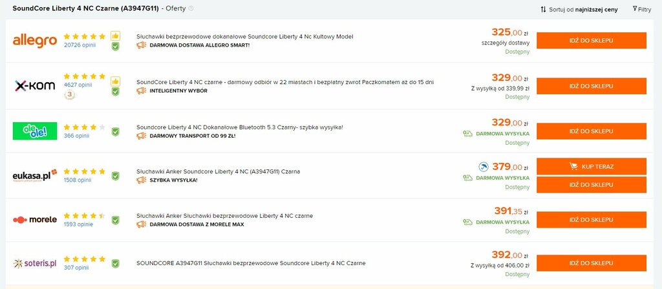Open the 366 opinii reviews link
Screen dimensions: 662x289
[76, 136]
